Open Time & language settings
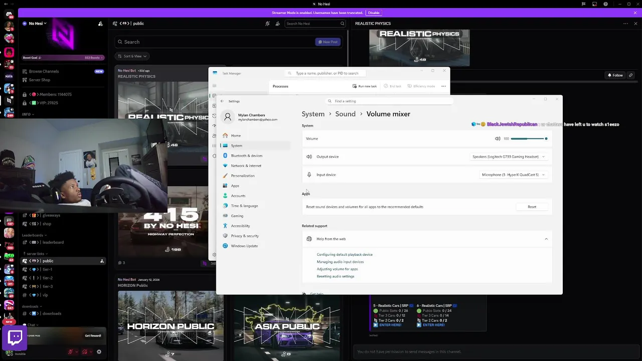This screenshot has width=642, height=361. 256,206
